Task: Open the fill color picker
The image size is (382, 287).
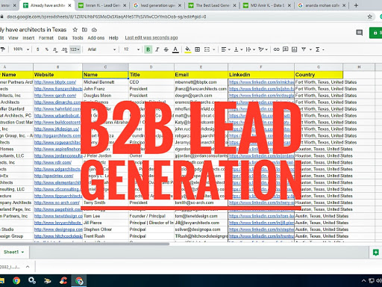Action: click(x=188, y=49)
